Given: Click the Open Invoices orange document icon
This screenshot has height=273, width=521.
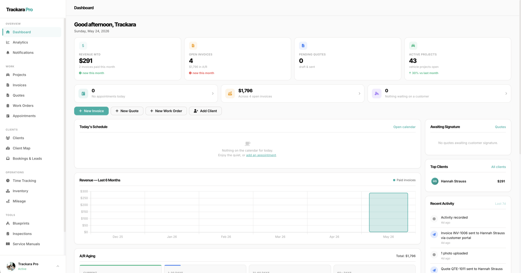Looking at the screenshot, I should 193,45.
